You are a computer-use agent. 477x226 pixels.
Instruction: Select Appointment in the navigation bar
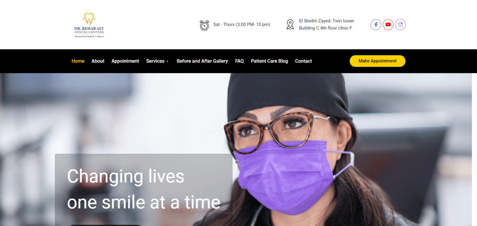click(125, 61)
